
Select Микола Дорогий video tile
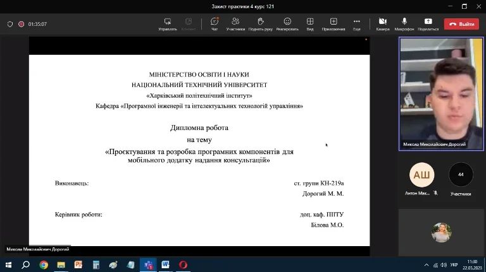tap(441, 94)
